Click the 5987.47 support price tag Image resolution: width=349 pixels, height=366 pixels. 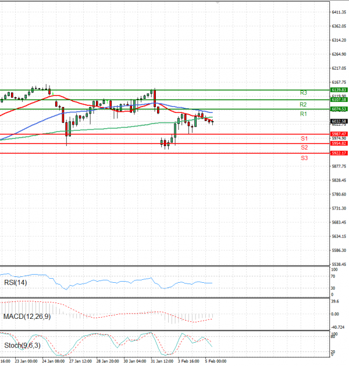[339, 134]
